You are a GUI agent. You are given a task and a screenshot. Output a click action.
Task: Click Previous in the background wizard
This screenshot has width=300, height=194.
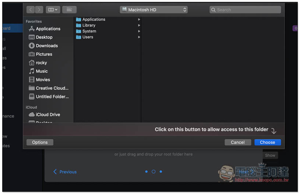pyautogui.click(x=65, y=172)
